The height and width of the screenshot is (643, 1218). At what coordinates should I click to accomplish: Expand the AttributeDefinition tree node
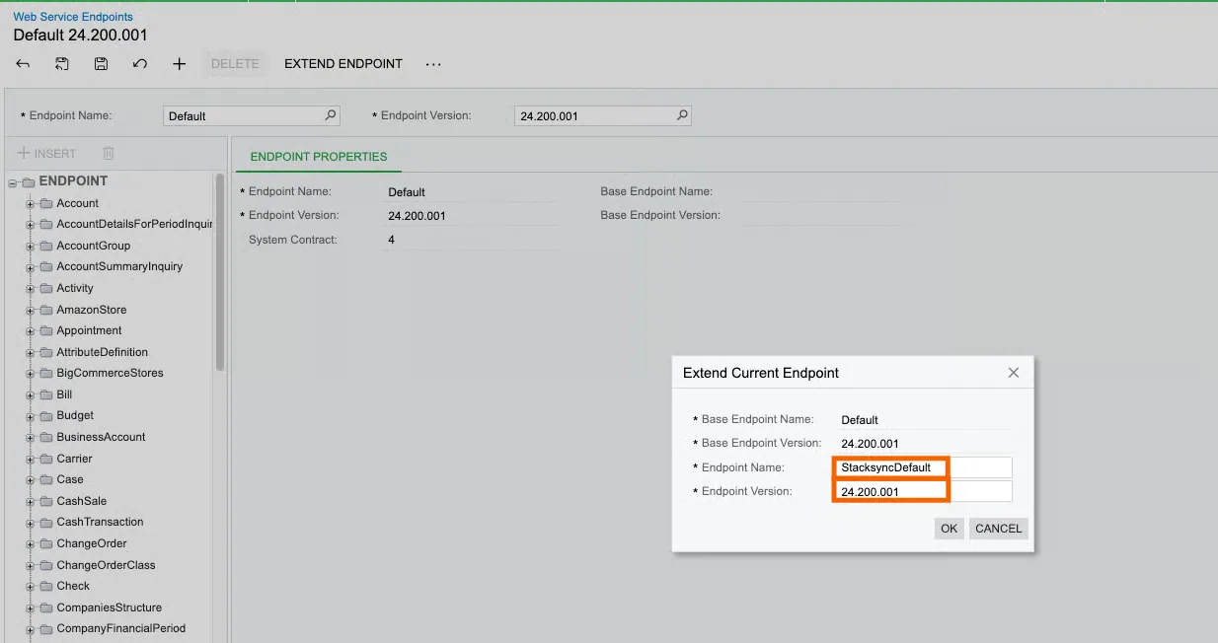(30, 353)
